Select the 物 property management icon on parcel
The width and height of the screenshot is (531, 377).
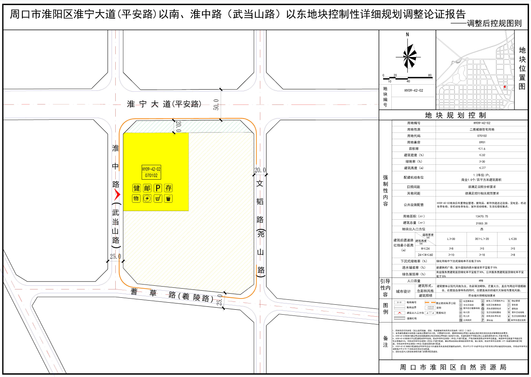click(136, 199)
